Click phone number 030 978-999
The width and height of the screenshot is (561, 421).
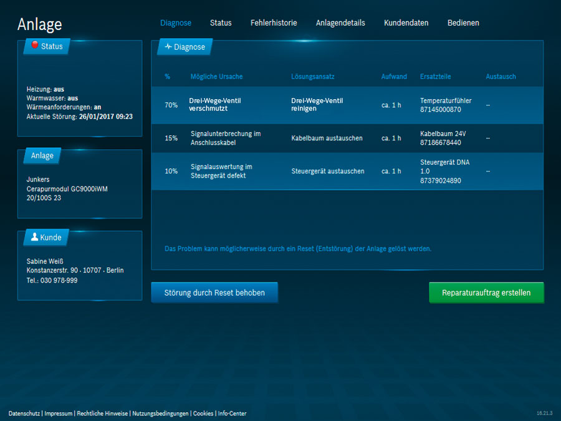coord(59,280)
